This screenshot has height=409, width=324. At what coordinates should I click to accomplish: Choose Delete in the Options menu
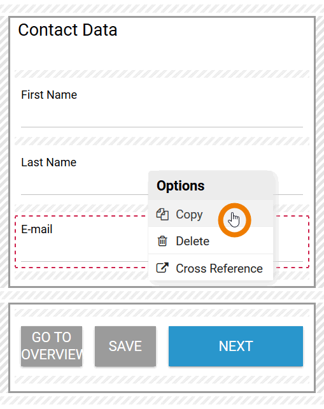click(x=211, y=241)
